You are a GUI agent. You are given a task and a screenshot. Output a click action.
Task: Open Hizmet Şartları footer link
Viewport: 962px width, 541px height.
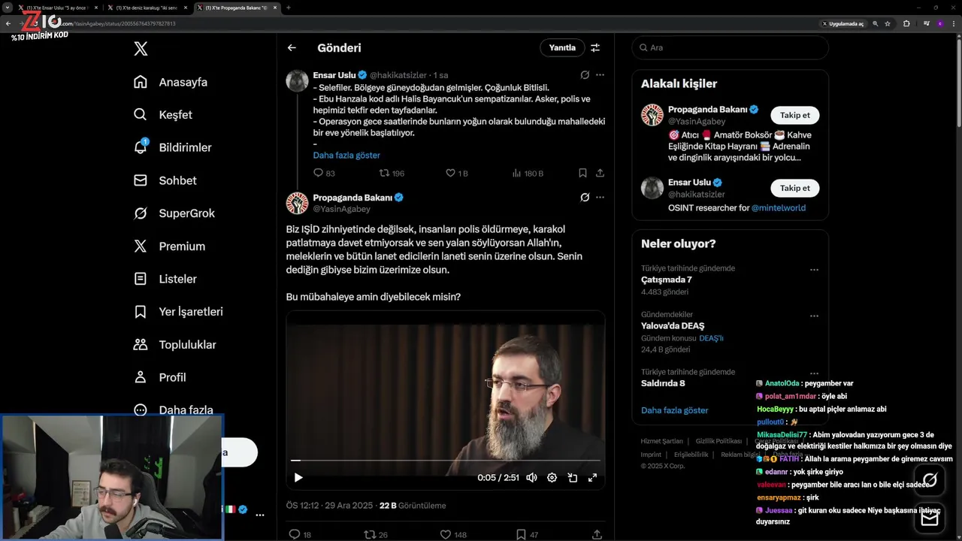pyautogui.click(x=661, y=441)
